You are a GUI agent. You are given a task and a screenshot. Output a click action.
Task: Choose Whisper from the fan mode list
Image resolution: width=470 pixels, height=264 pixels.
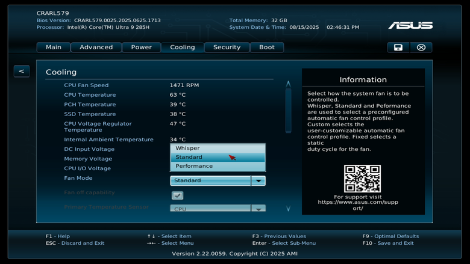[218, 148]
